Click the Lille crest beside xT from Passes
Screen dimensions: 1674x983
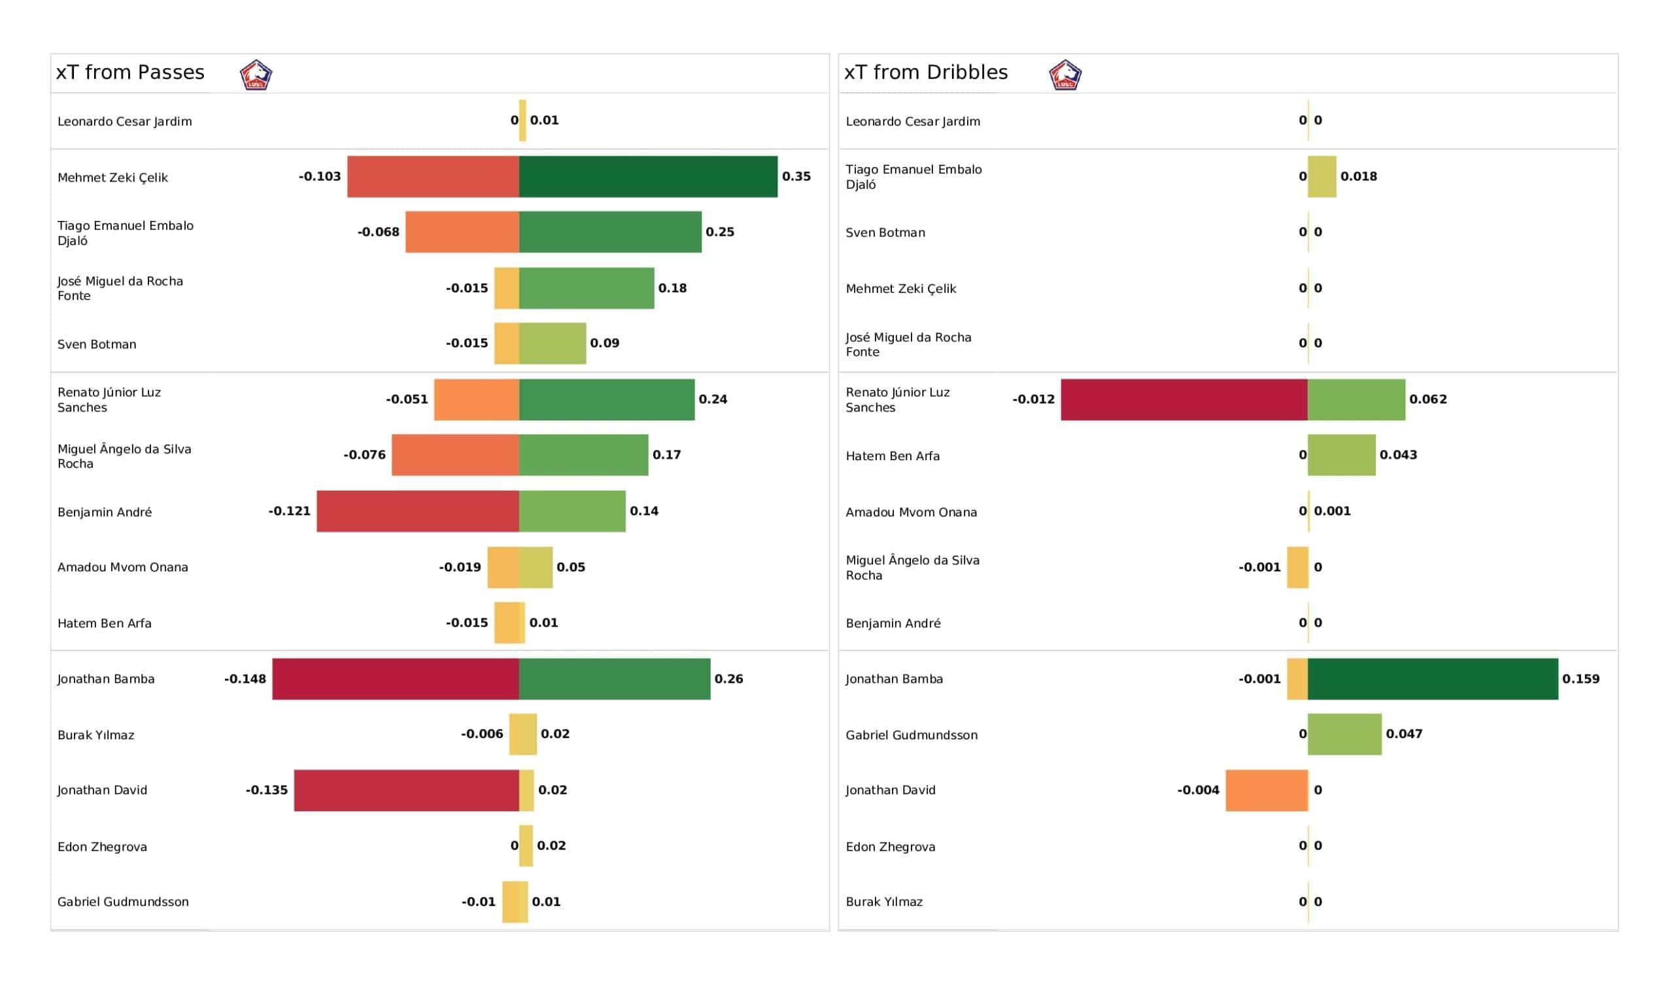tap(256, 75)
